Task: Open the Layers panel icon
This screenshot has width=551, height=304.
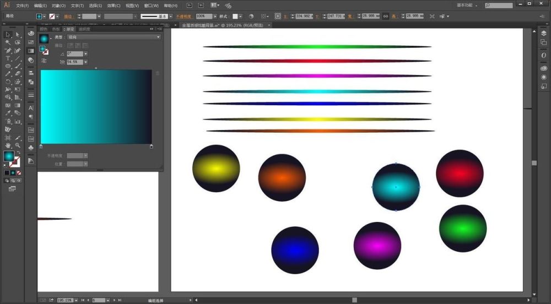Action: [543, 34]
